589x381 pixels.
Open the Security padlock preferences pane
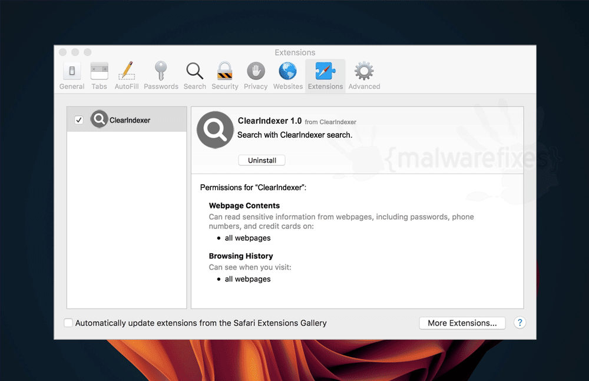[224, 77]
